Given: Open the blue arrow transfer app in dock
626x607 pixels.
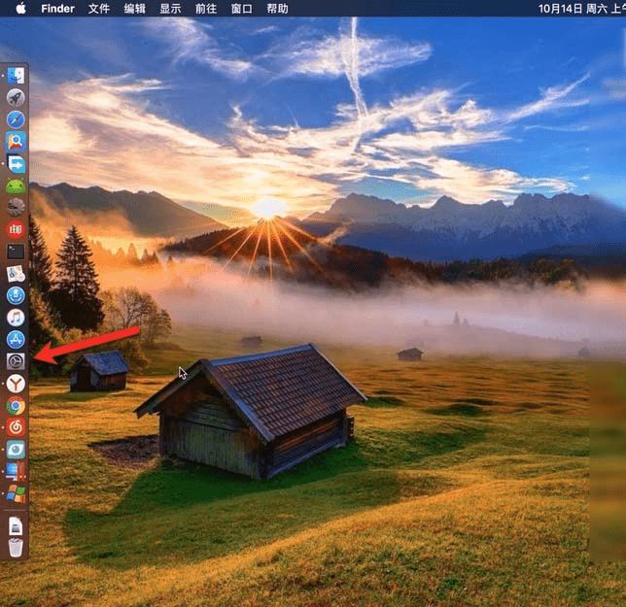Looking at the screenshot, I should [x=16, y=163].
